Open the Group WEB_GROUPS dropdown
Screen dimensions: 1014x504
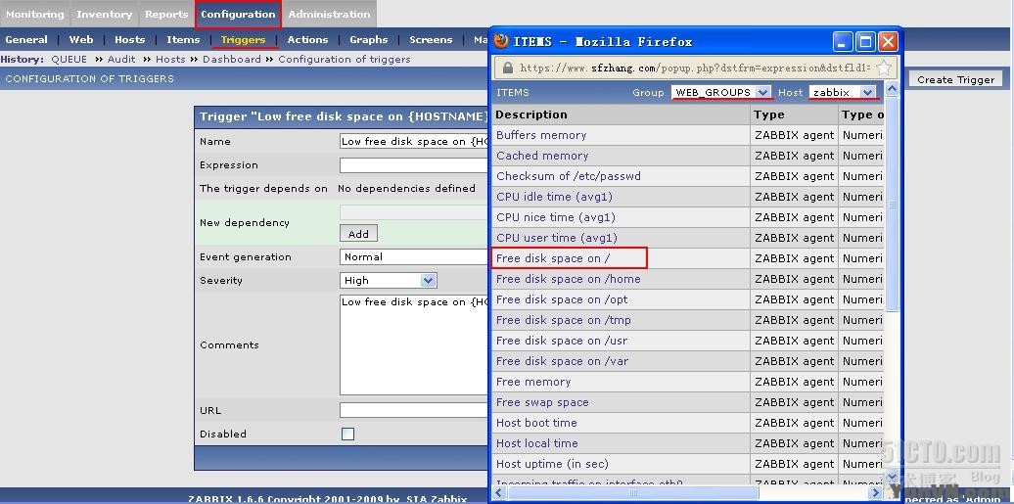721,93
